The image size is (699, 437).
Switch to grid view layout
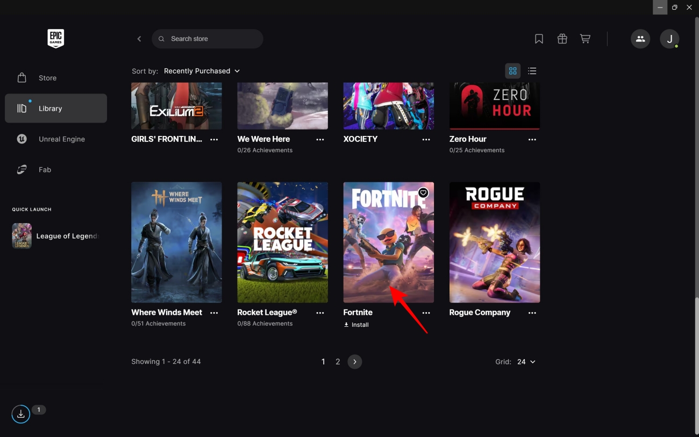[x=512, y=71]
